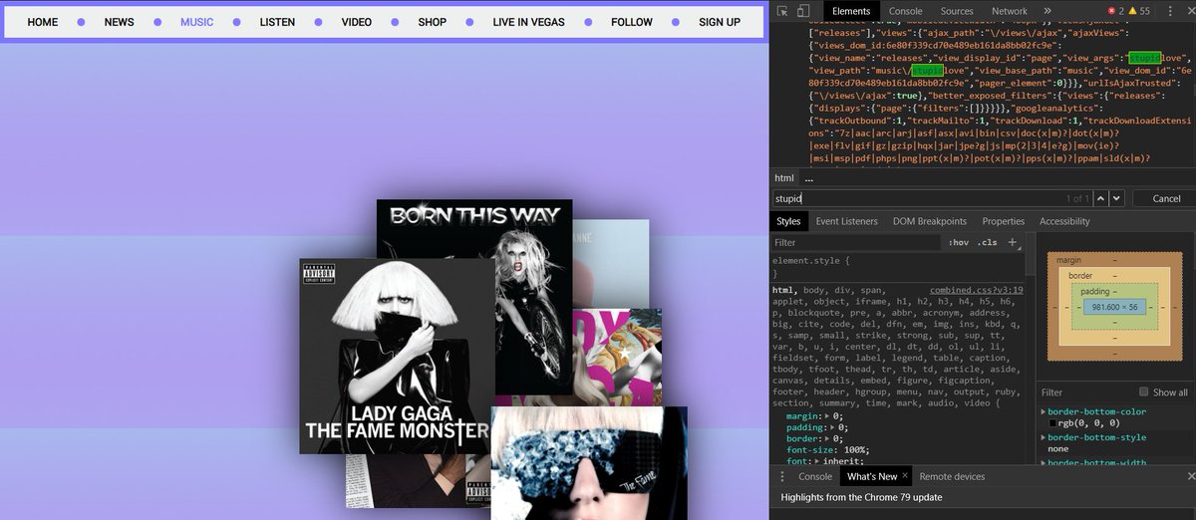This screenshot has width=1196, height=520.
Task: Open the Properties sidebar tab
Action: [x=1003, y=221]
